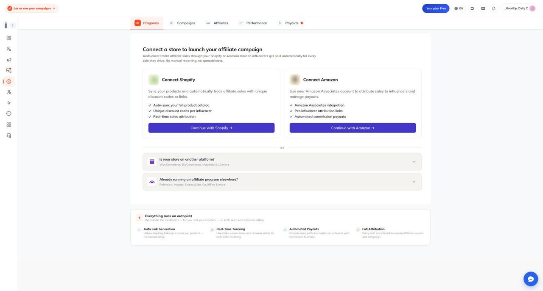Click 'Real-time sales attribution' item

pos(174,116)
